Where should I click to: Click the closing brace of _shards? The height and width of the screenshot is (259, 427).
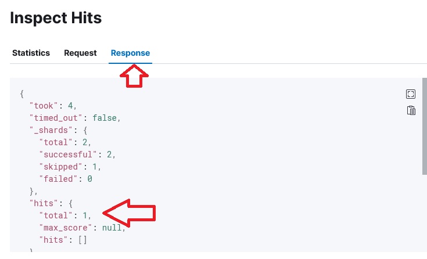[x=33, y=191]
